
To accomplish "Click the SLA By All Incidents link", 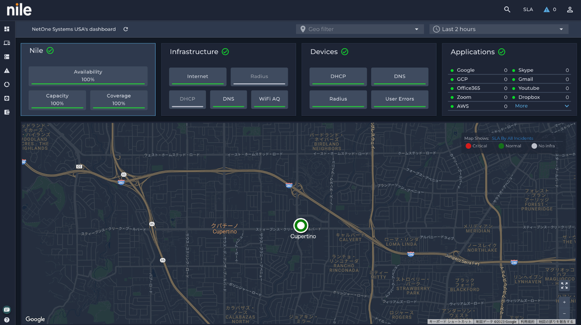I will pos(512,138).
